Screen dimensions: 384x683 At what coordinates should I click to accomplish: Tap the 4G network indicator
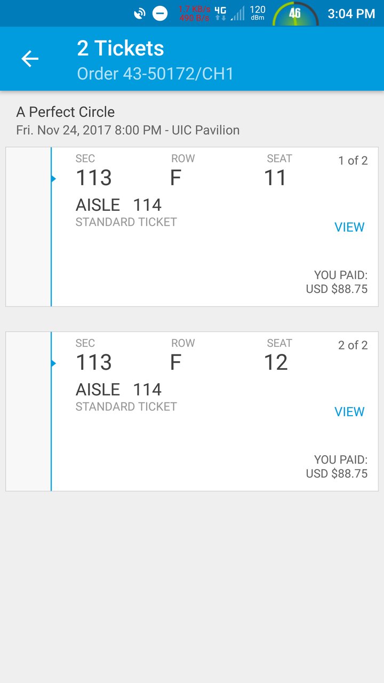coord(220,13)
